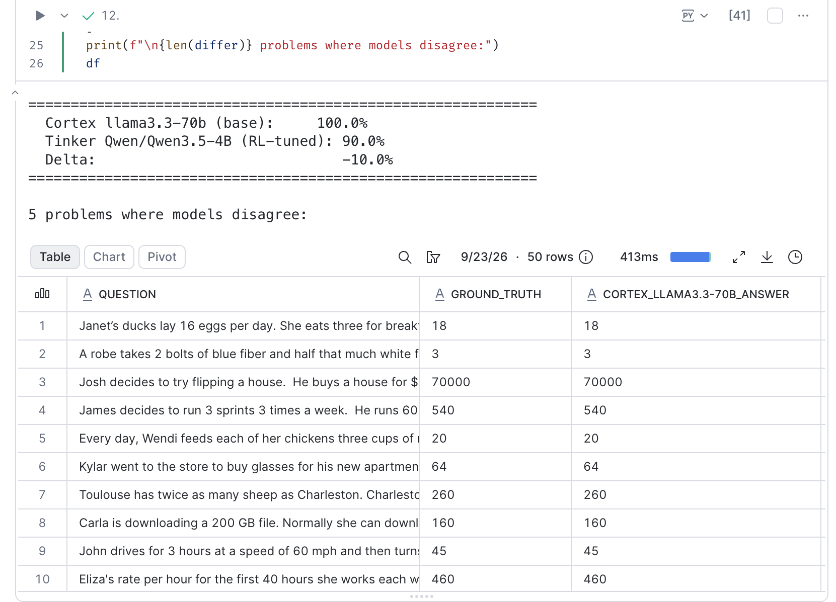Click the 9/23/26 date label
The image size is (836, 602).
point(484,257)
